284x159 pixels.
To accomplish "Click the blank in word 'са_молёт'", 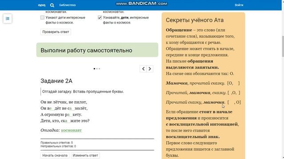I will 72,108.
